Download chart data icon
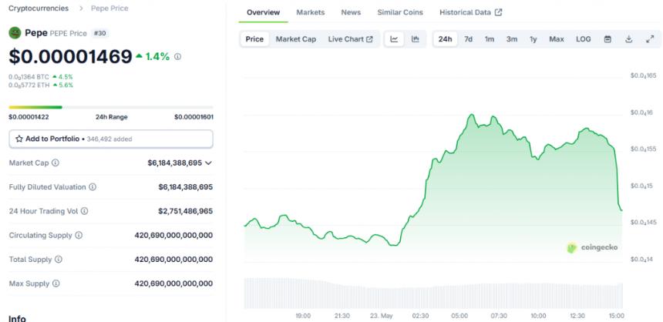The width and height of the screenshot is (663, 322). coord(629,39)
